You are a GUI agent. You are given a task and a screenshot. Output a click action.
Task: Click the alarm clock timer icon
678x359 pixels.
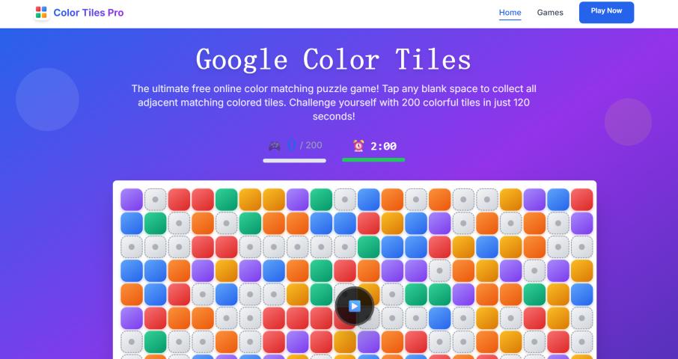pos(358,146)
